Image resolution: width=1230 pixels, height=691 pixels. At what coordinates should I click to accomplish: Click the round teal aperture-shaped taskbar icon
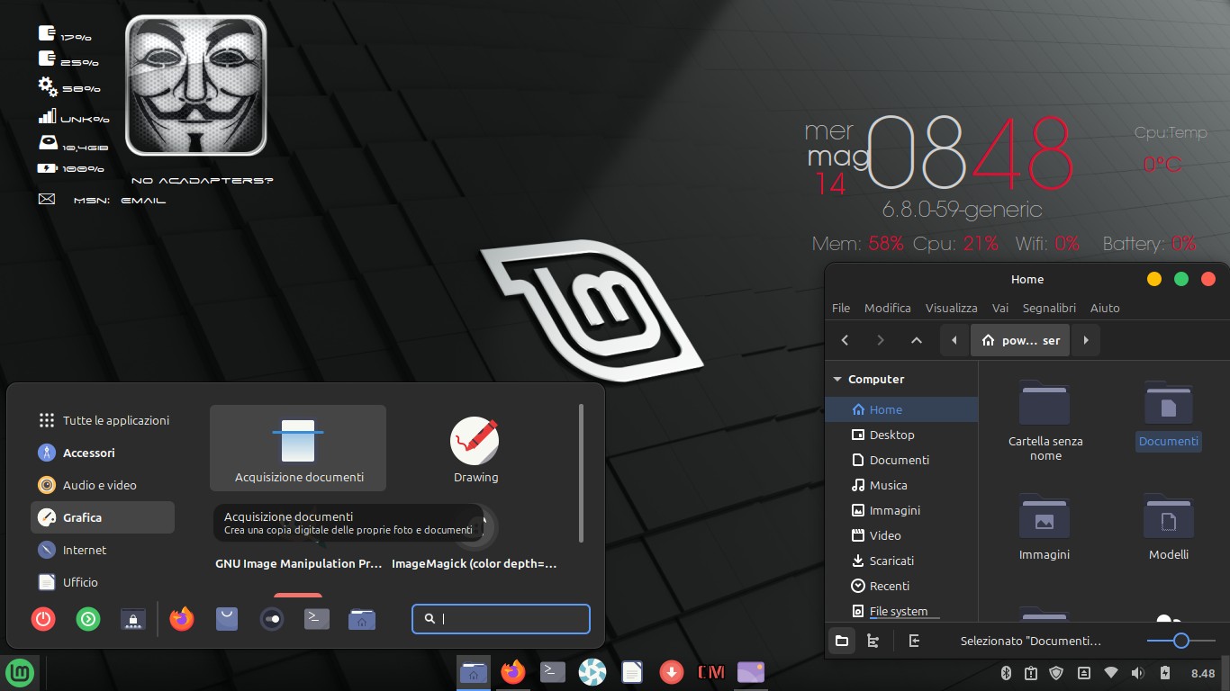coord(592,672)
